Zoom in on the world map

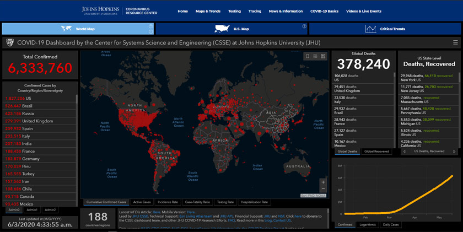coord(323,182)
